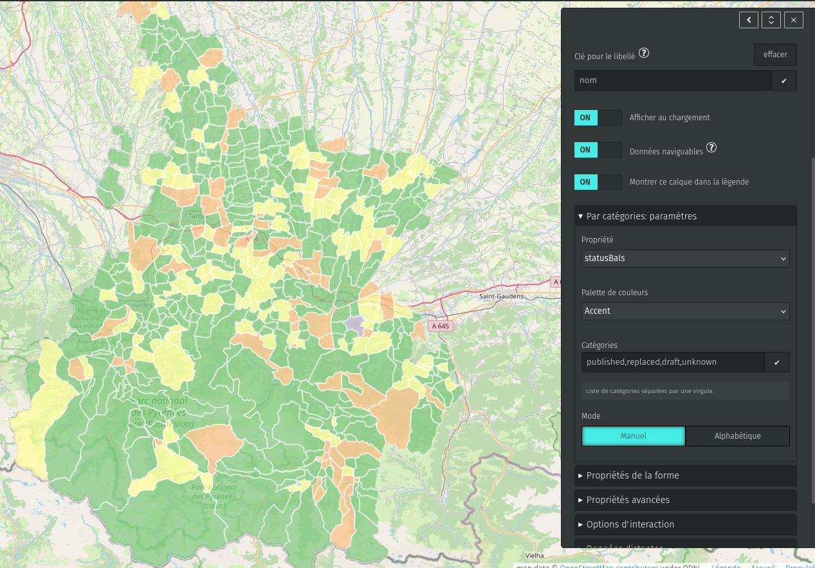Open help icon beside 'Clé pour le libellé'
815x568 pixels.
click(x=643, y=54)
